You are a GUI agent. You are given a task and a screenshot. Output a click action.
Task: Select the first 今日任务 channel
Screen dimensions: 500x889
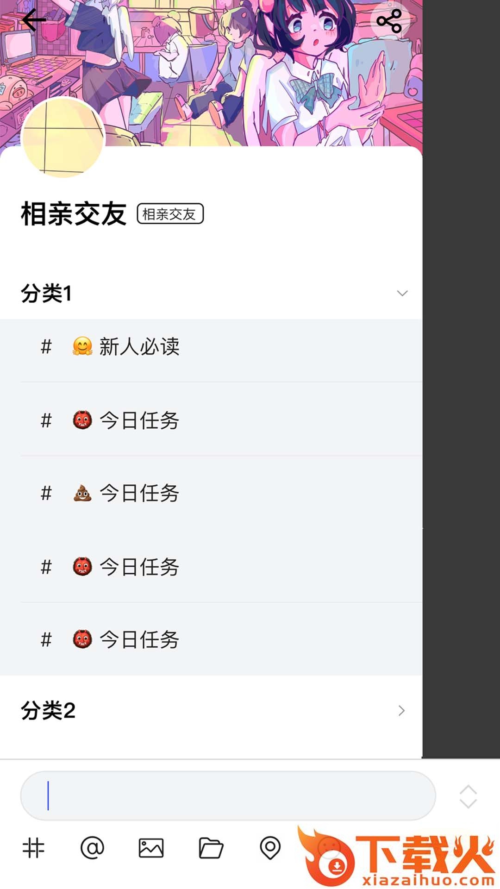coord(139,420)
